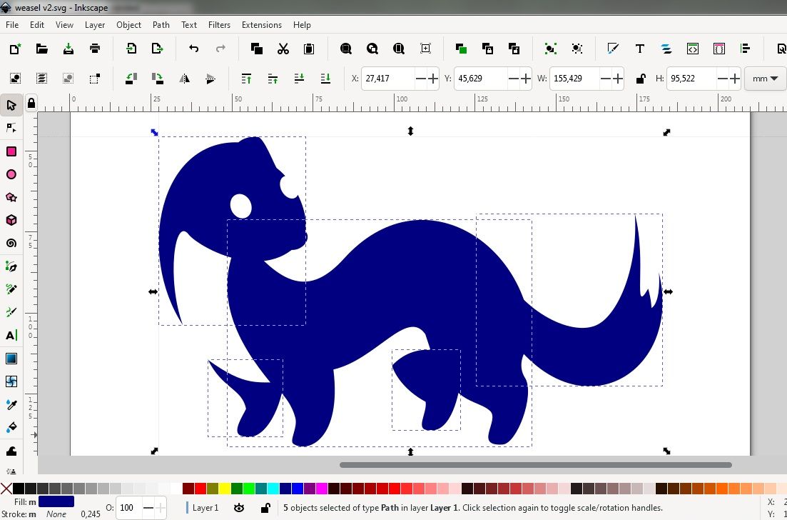
Task: Open the Filters menu
Action: 219,24
